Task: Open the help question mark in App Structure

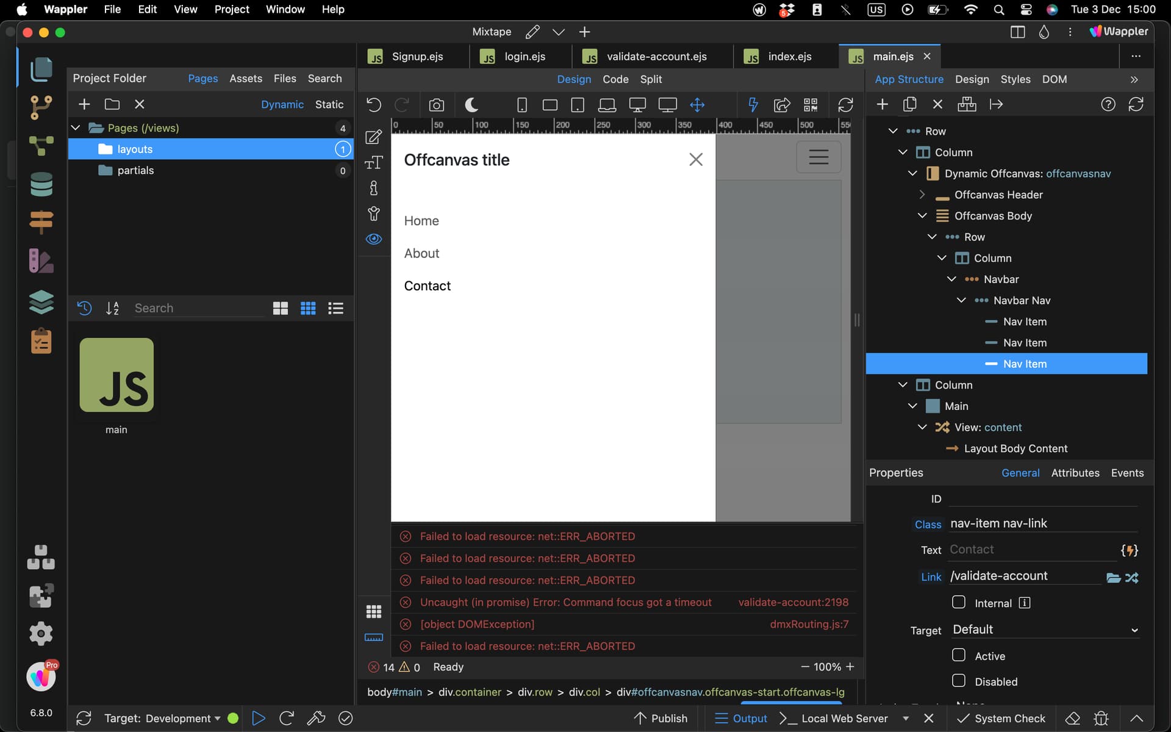Action: coord(1108,104)
